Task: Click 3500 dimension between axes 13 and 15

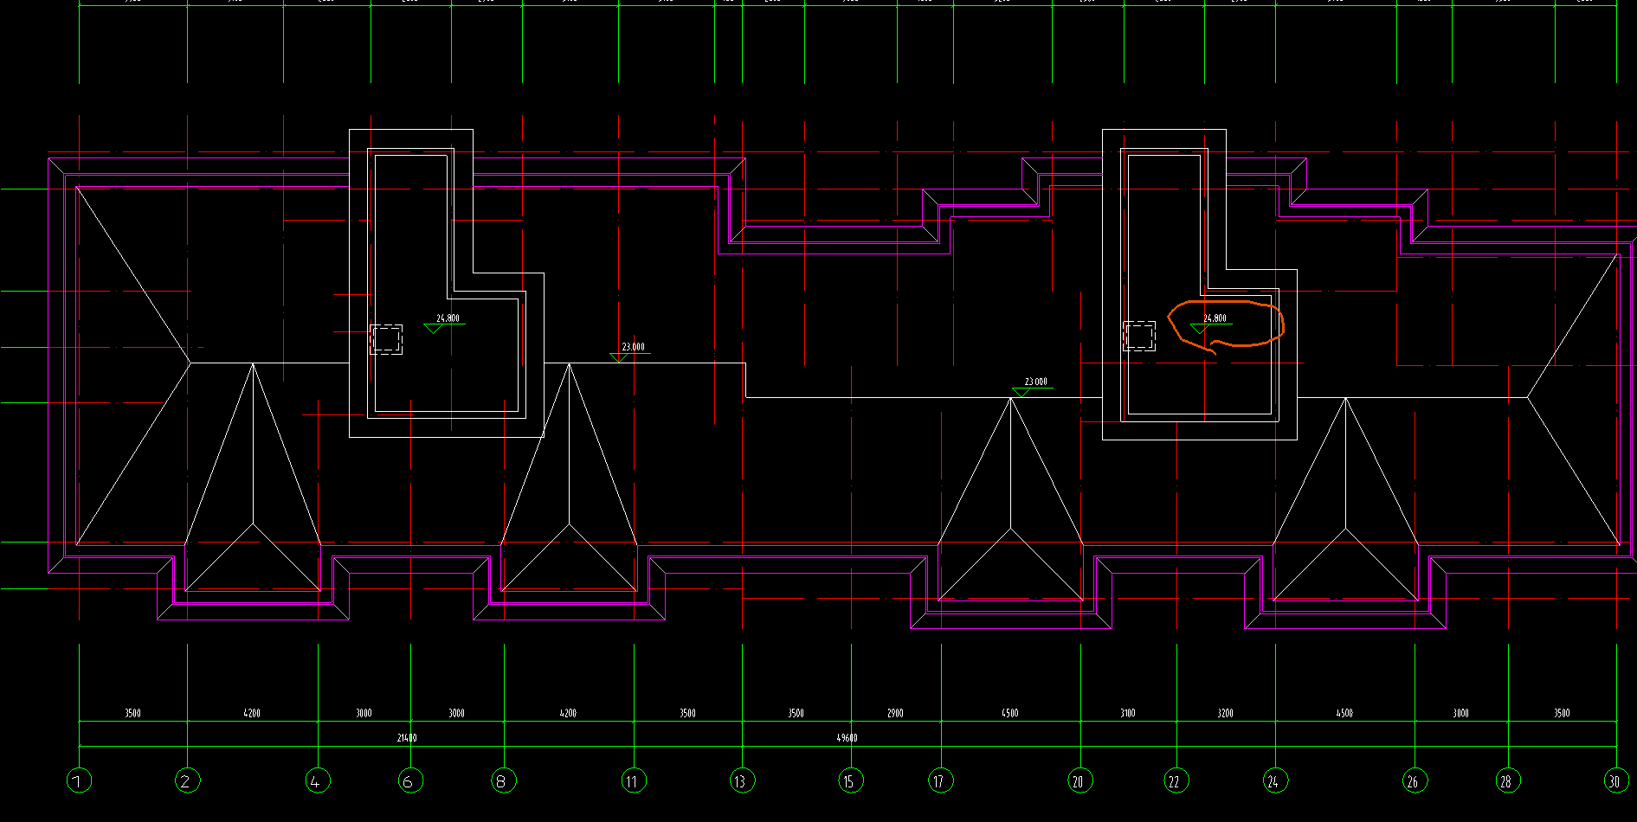Action: (796, 713)
